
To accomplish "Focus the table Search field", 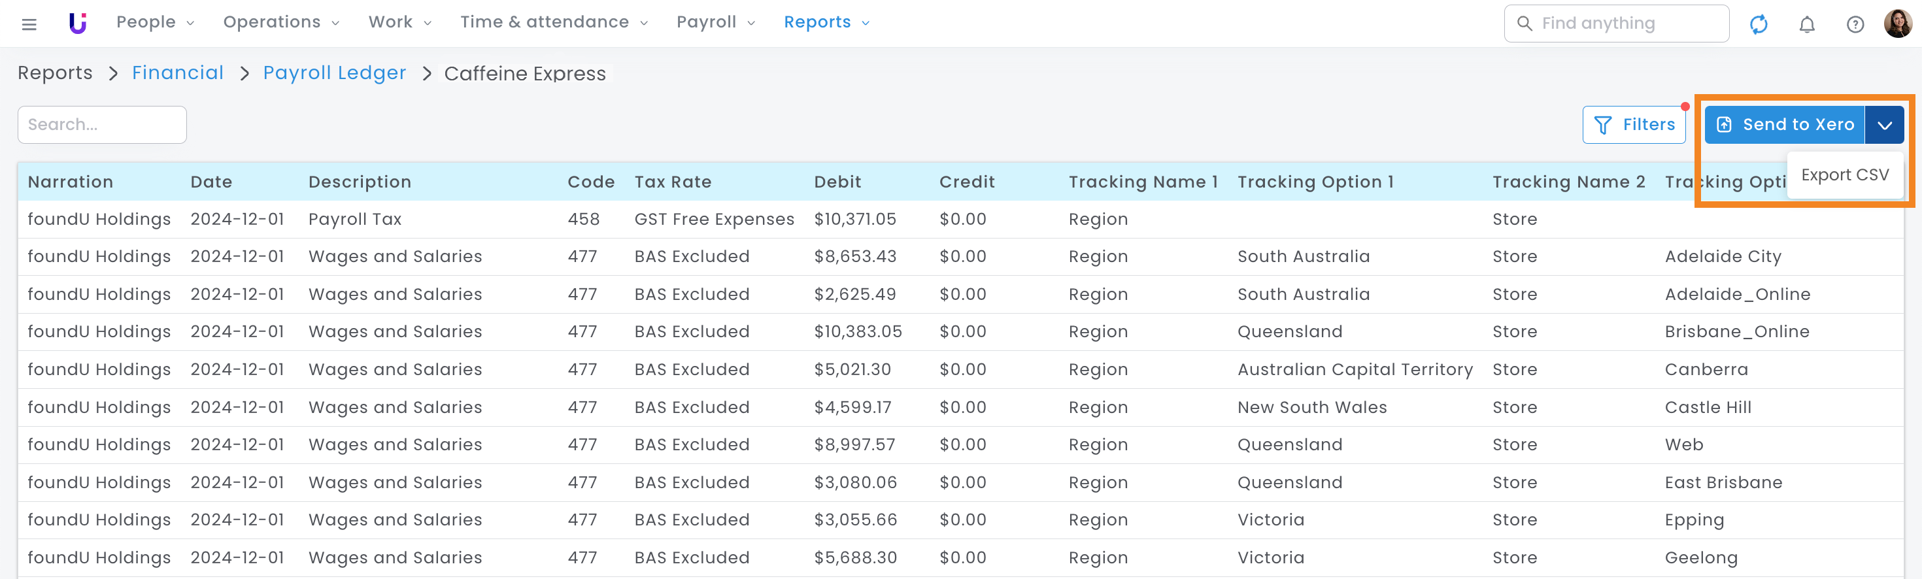I will coord(102,125).
